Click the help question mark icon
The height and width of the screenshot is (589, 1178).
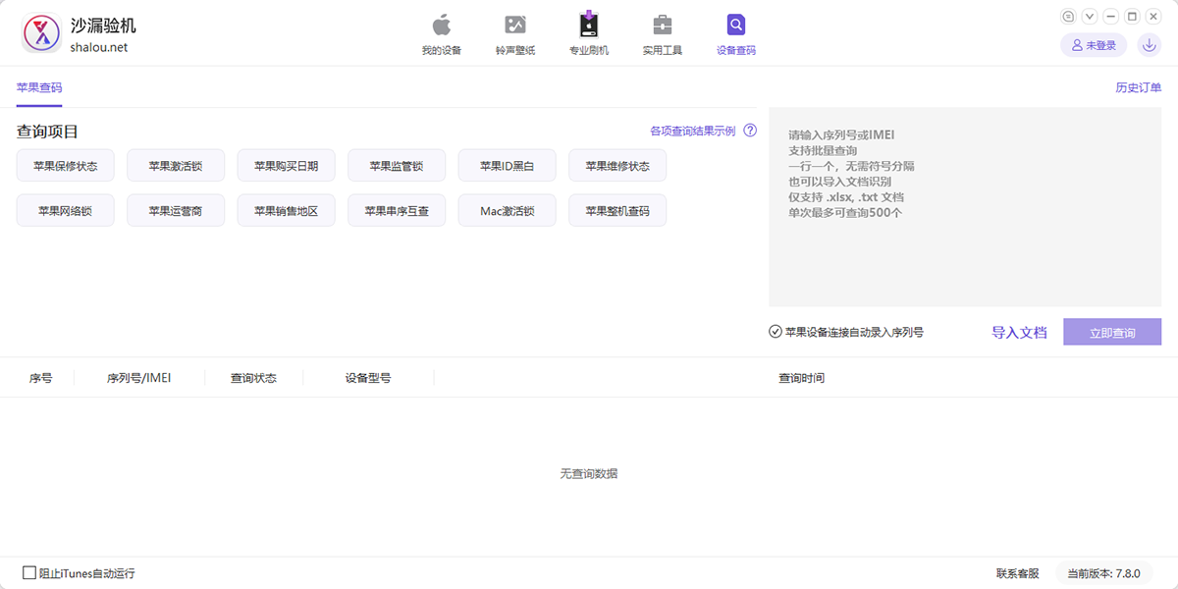(750, 131)
